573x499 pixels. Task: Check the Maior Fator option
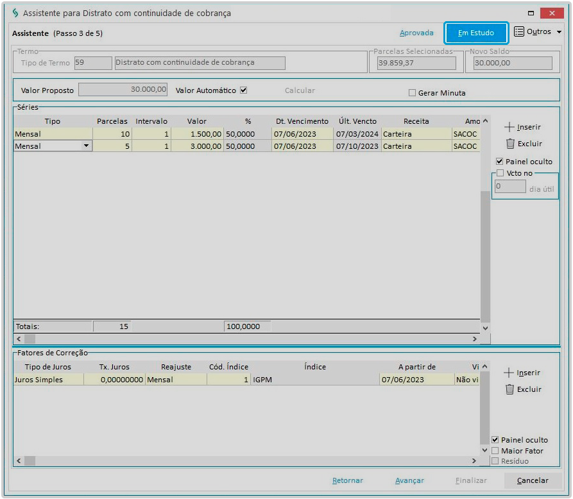(495, 451)
